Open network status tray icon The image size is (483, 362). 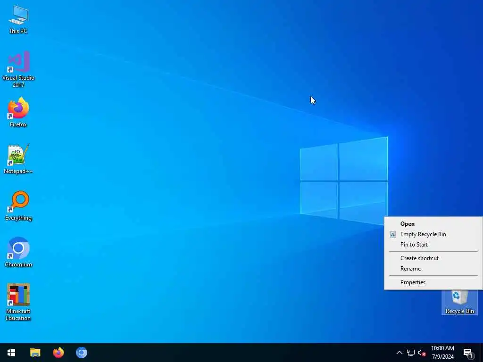tap(411, 353)
